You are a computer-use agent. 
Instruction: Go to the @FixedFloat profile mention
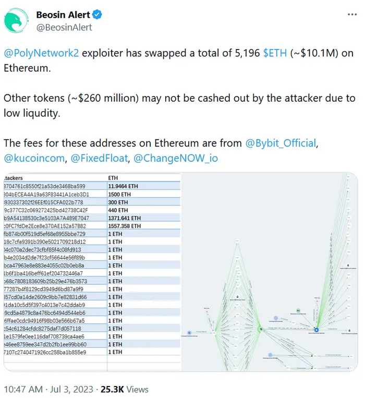point(98,158)
